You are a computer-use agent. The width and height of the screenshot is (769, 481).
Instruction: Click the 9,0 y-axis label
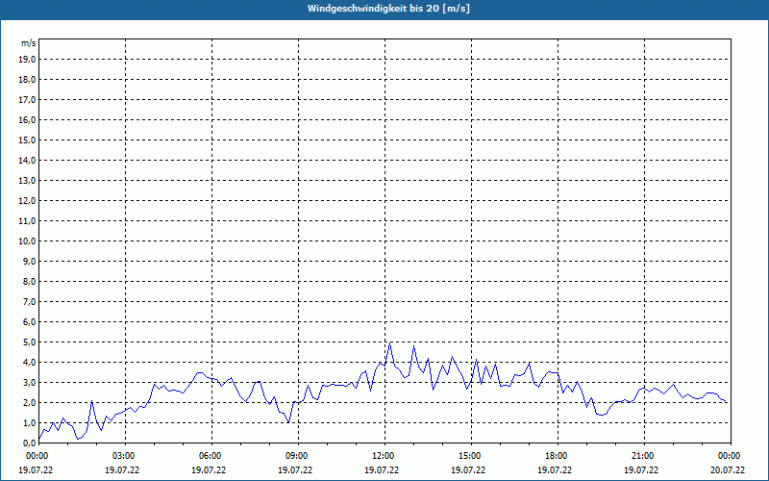pos(29,261)
